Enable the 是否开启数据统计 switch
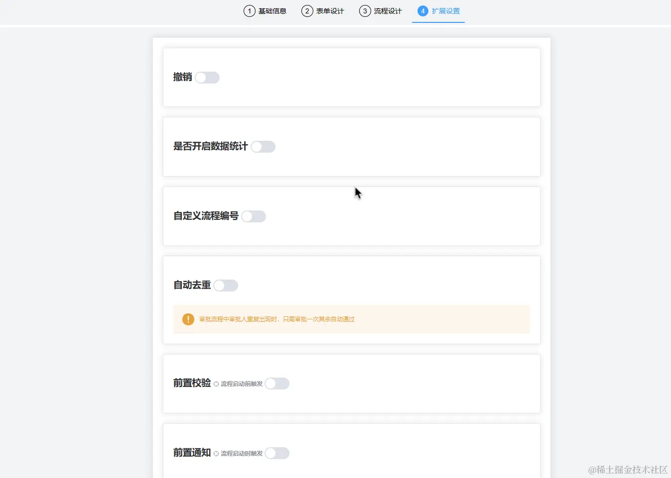Viewport: 671px width, 478px height. [263, 147]
